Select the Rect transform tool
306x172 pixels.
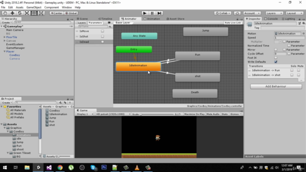pos(34,13)
